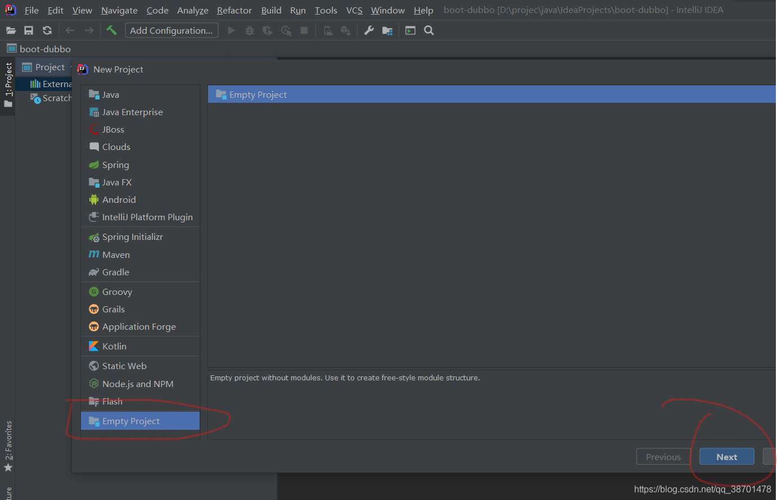Select Flash project type

pyautogui.click(x=141, y=401)
